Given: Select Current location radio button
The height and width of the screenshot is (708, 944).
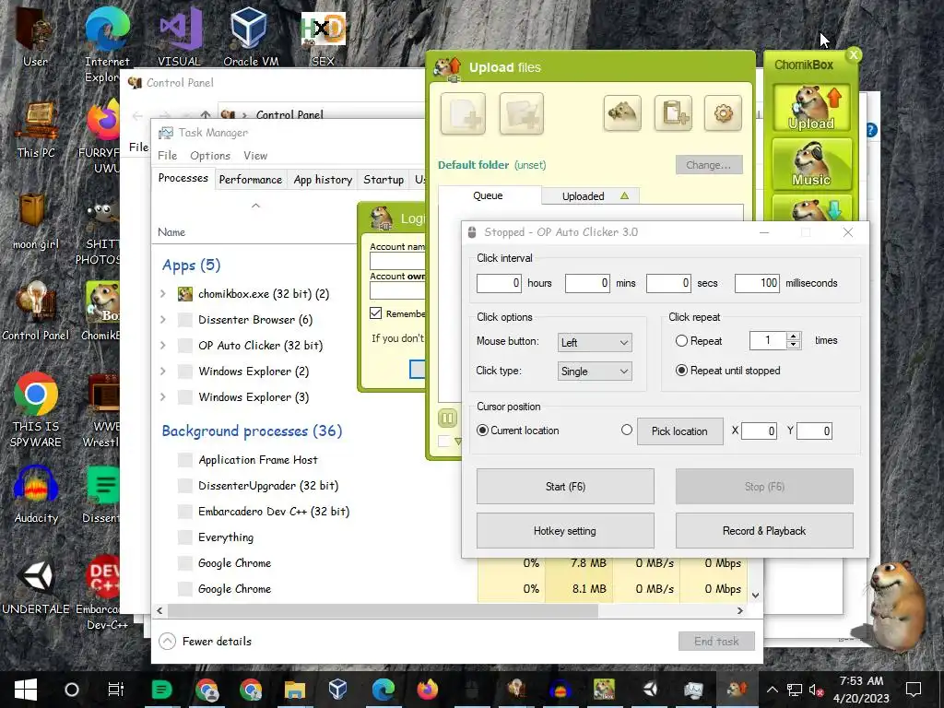Looking at the screenshot, I should coord(482,431).
